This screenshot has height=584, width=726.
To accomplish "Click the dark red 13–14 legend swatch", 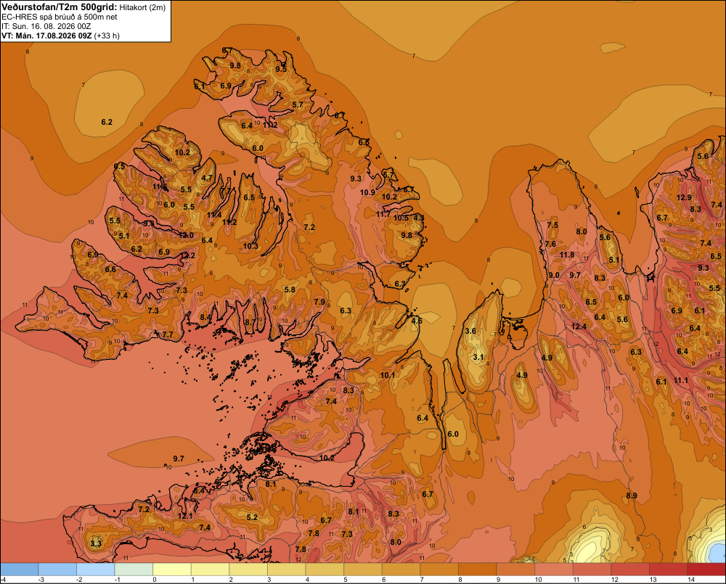I will point(668,569).
